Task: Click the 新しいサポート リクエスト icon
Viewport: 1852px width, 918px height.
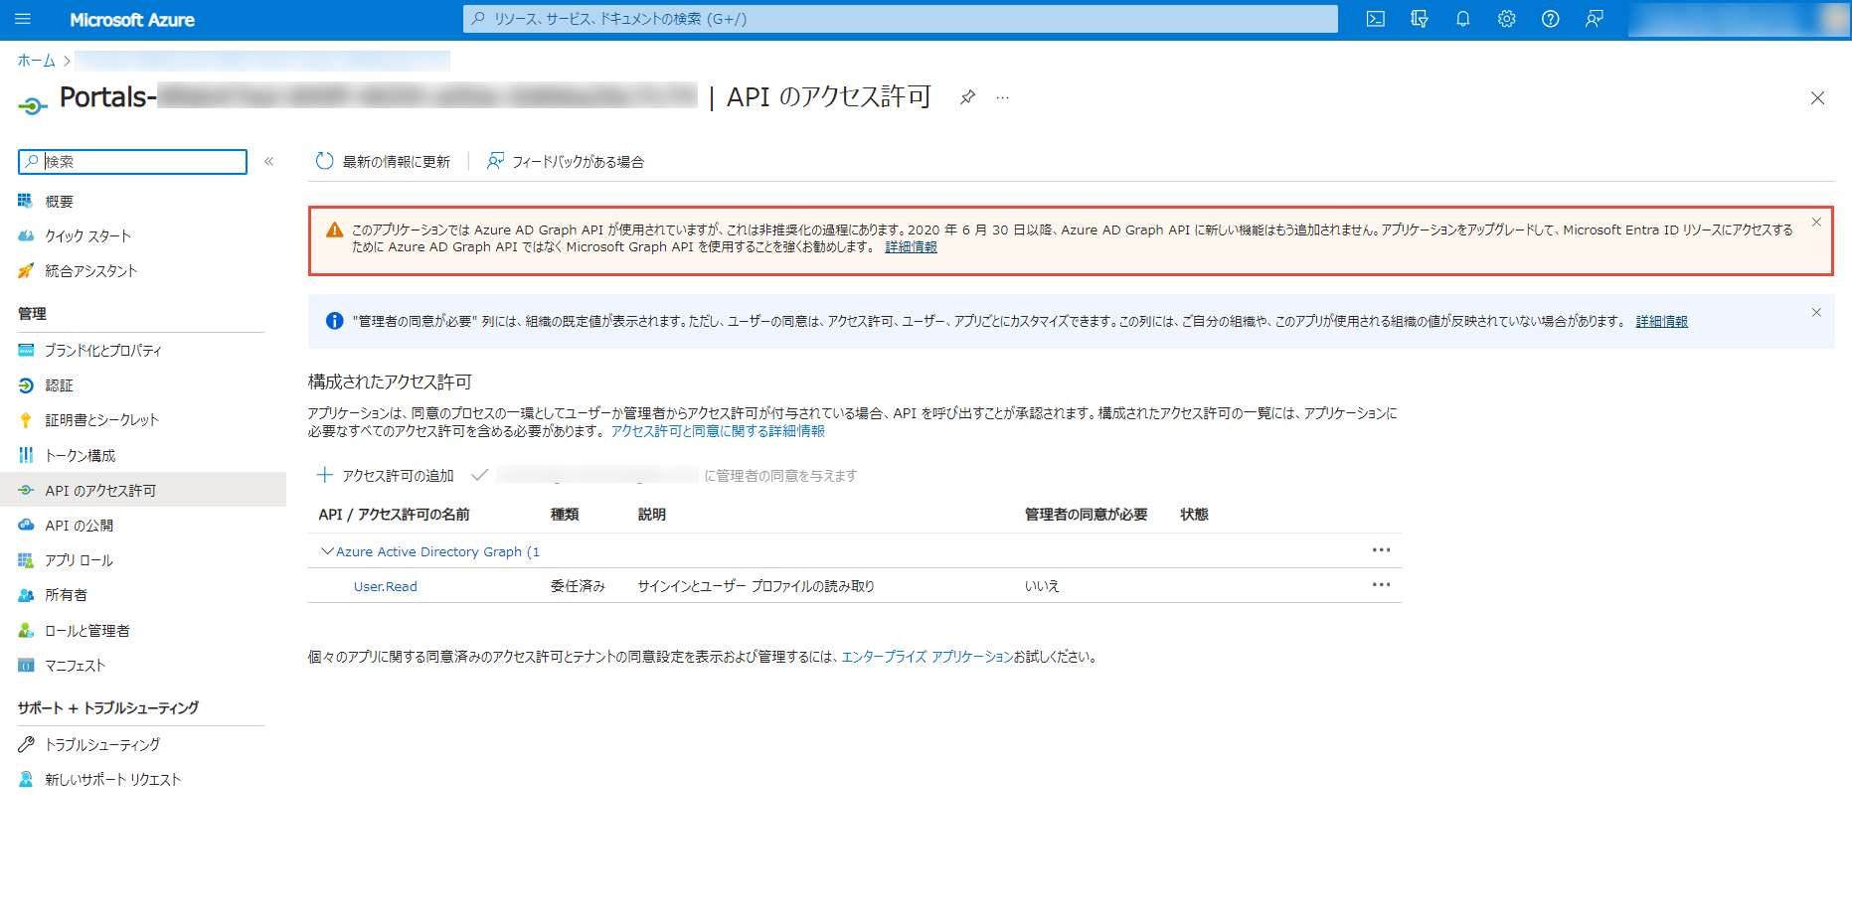Action: [26, 779]
